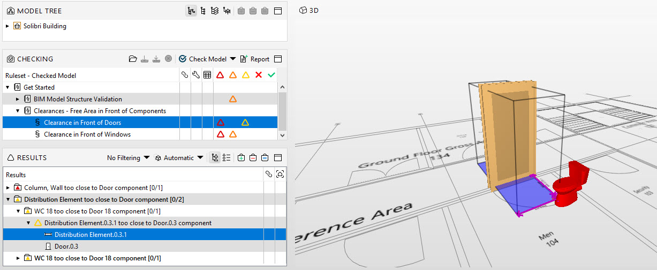Expand the Solibri Building tree node
657x270 pixels.
click(x=7, y=26)
